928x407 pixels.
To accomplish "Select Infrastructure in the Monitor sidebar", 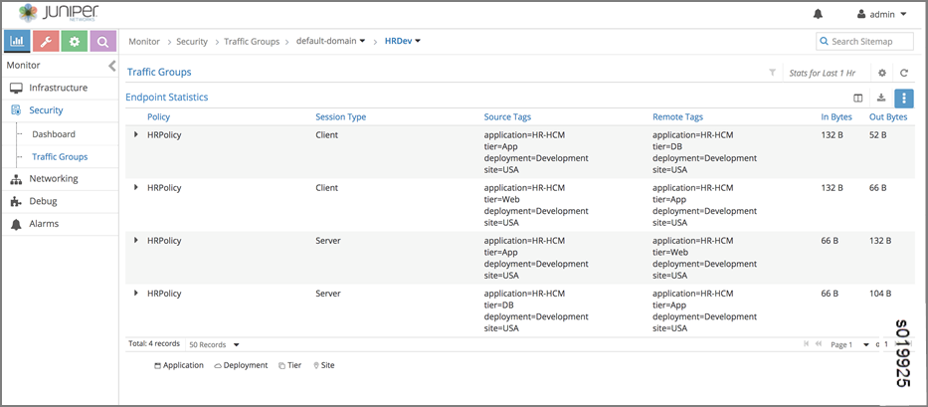I will pos(58,88).
